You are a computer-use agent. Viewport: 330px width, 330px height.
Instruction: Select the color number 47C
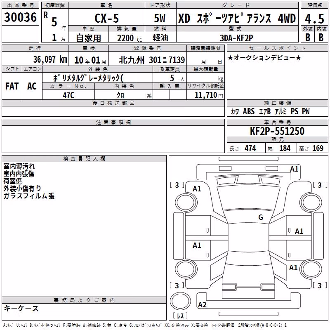[68, 95]
